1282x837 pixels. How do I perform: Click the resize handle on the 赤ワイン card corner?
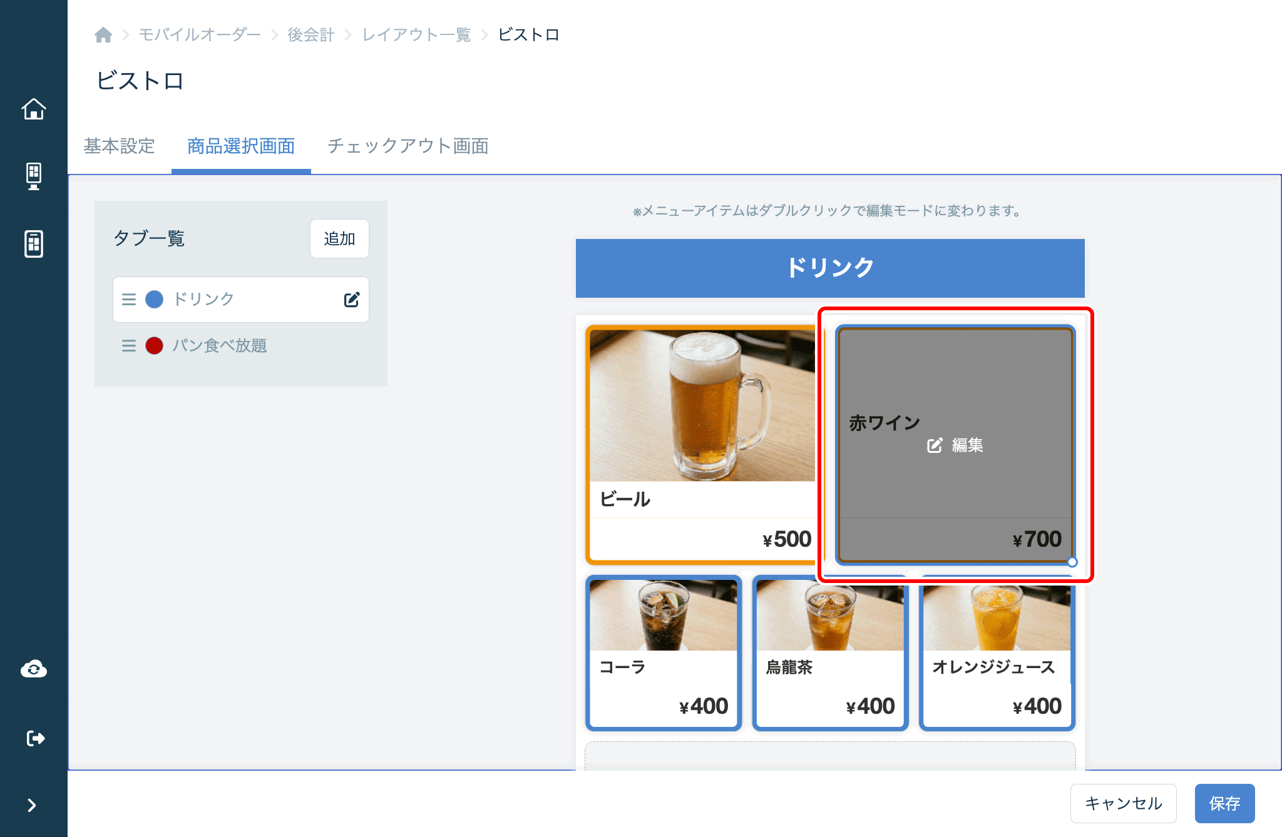click(x=1071, y=561)
